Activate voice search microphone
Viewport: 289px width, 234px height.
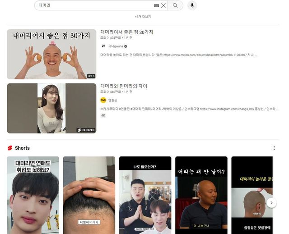(x=192, y=5)
